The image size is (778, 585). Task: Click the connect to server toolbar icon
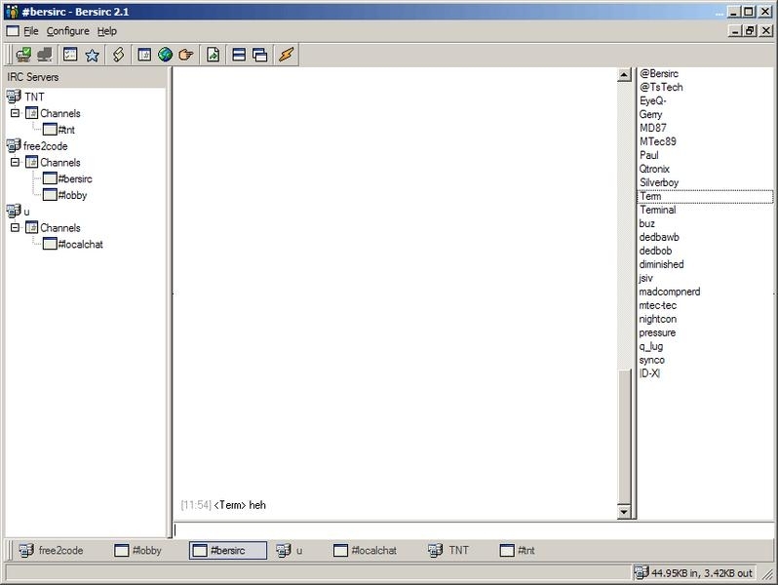point(22,55)
